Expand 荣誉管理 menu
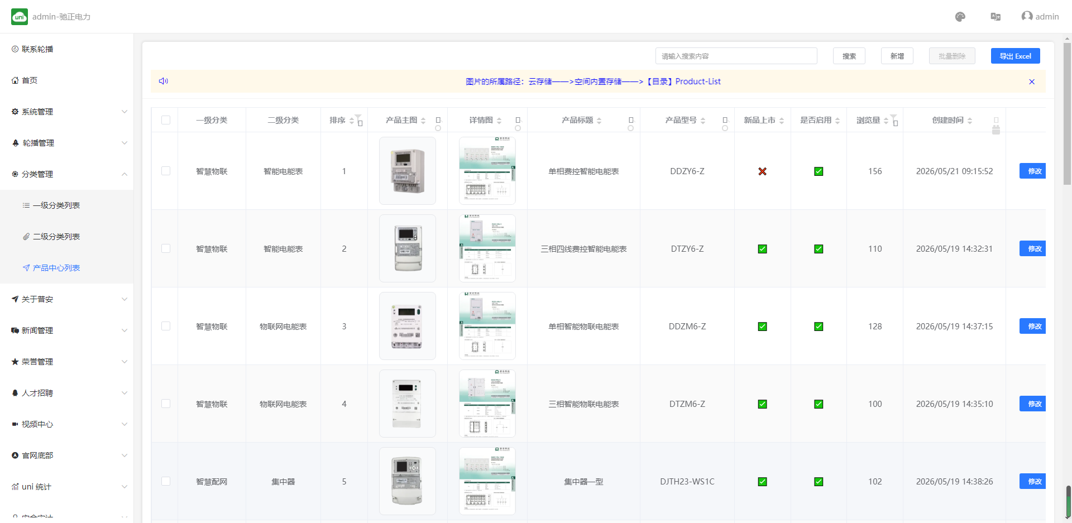This screenshot has height=523, width=1072. tap(67, 362)
